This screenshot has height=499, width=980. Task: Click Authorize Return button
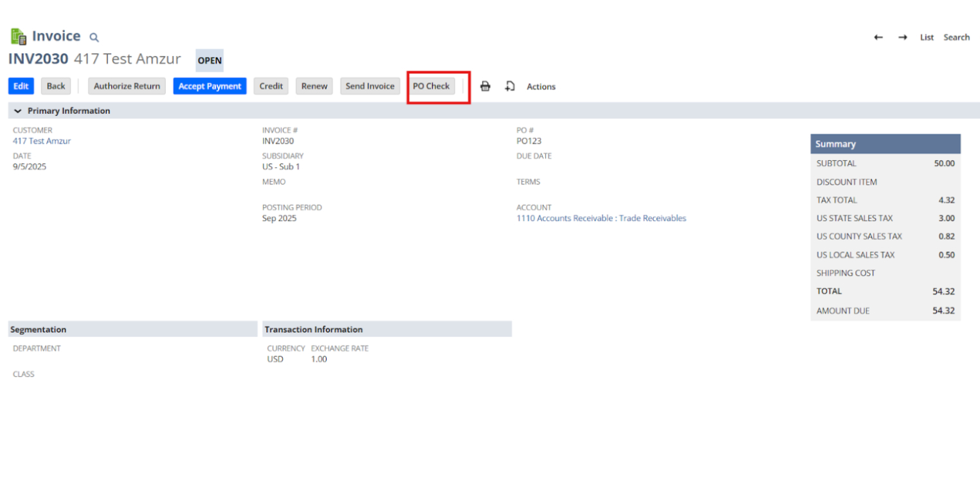tap(127, 86)
